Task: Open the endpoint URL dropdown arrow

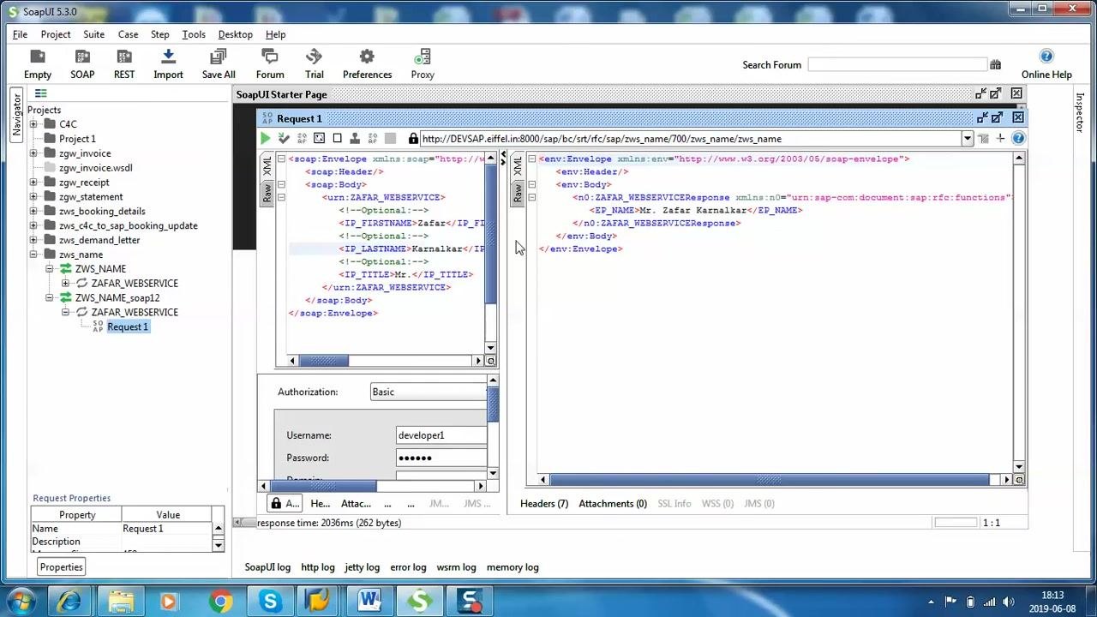Action: 968,139
